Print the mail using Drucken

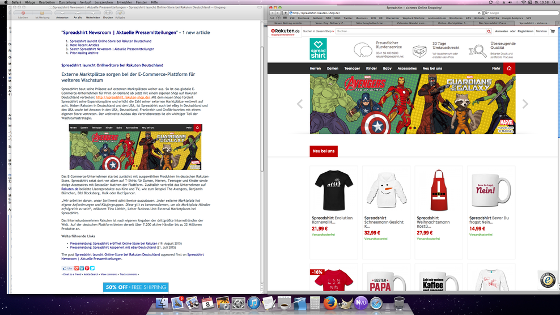108,13
